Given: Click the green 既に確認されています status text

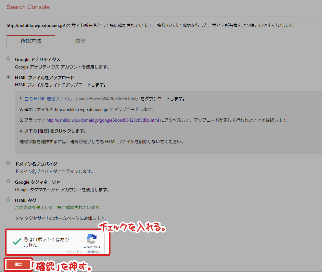Looking at the screenshot, I should (x=59, y=208).
